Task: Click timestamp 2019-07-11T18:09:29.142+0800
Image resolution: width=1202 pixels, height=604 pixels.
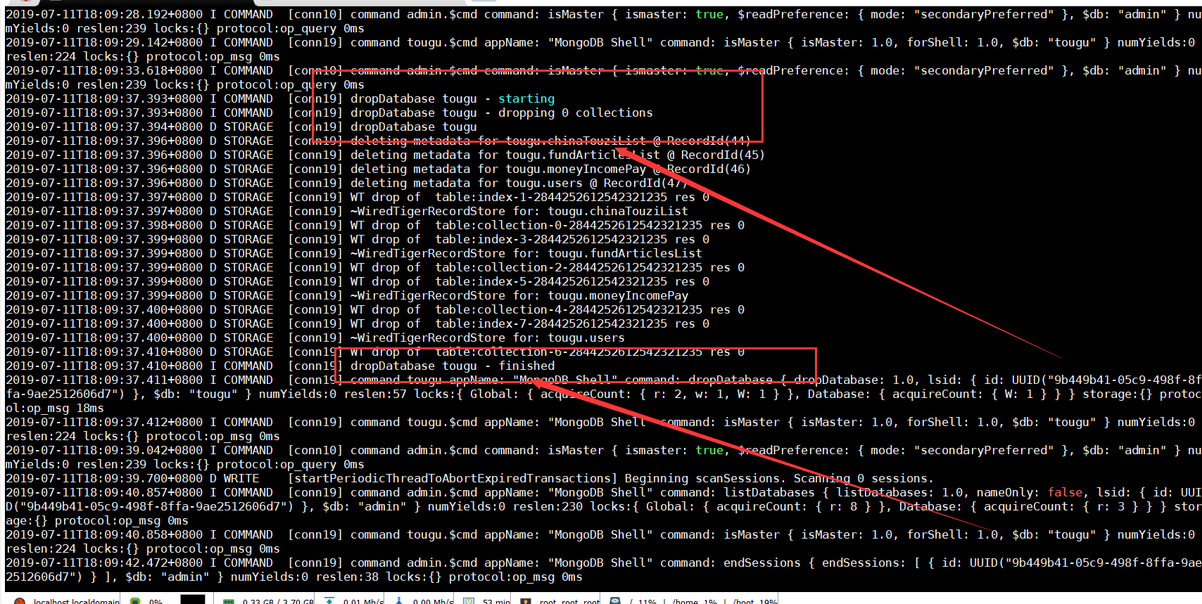Action: pyautogui.click(x=104, y=42)
